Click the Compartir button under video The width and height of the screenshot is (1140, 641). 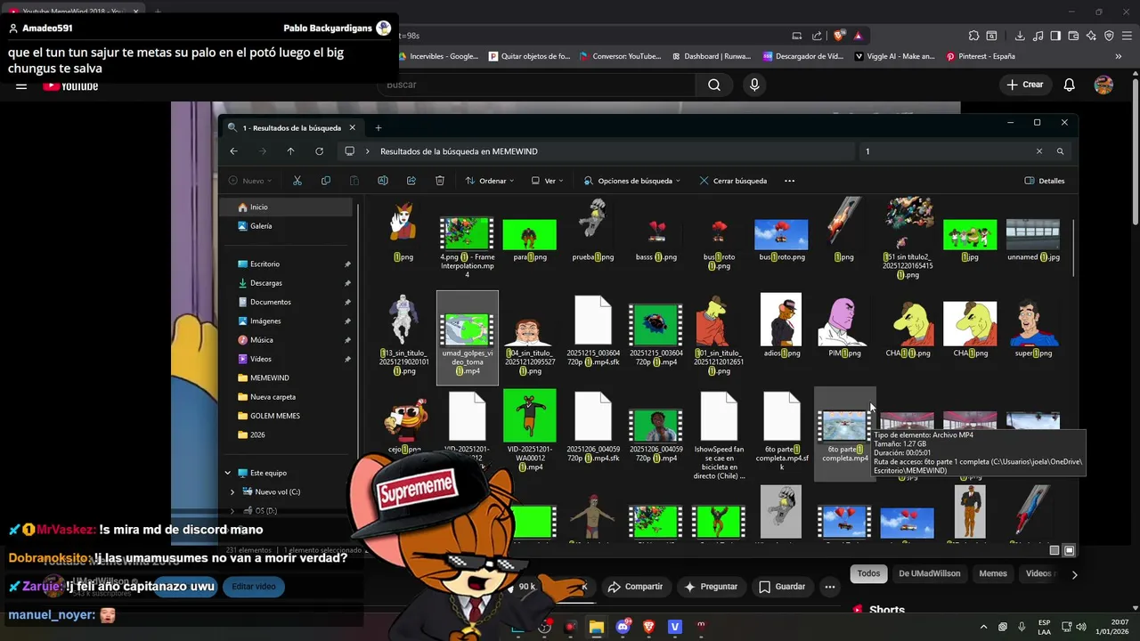pos(635,587)
